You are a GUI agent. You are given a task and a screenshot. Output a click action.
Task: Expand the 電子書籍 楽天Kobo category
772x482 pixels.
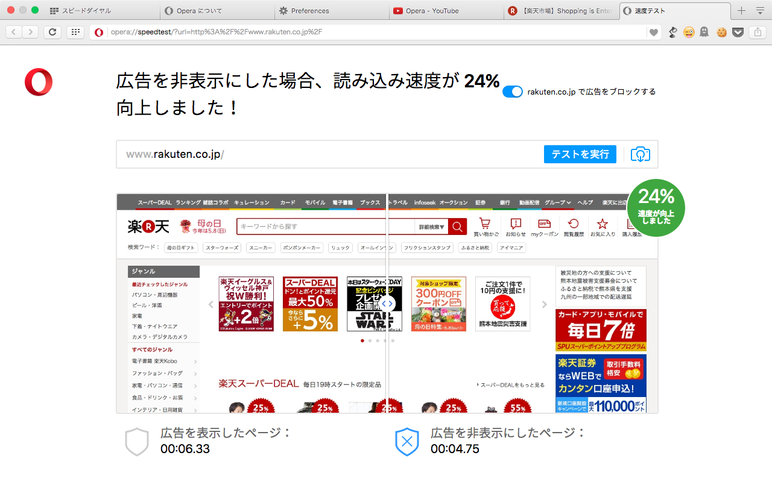164,361
